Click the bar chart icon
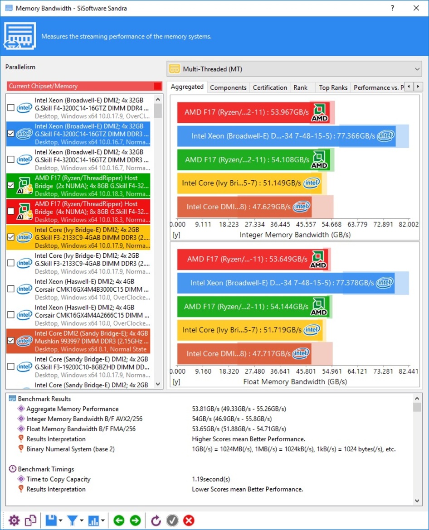 (93, 520)
